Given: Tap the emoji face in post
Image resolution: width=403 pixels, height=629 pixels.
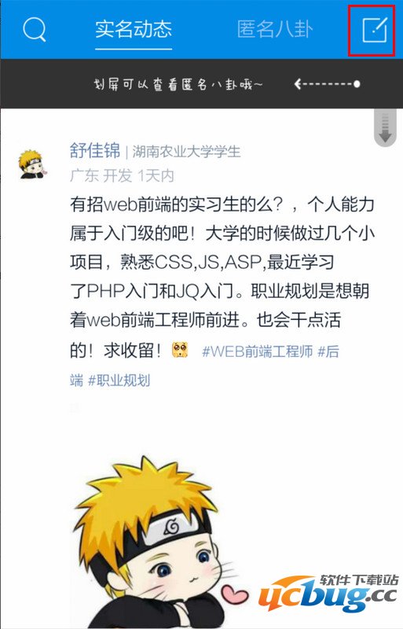Looking at the screenshot, I should pyautogui.click(x=180, y=350).
